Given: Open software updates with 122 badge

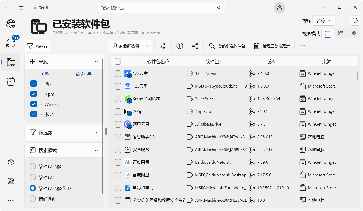Looking at the screenshot, I should pyautogui.click(x=11, y=43).
